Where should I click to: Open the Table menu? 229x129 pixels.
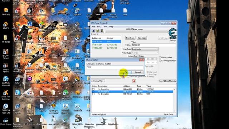point(105,27)
